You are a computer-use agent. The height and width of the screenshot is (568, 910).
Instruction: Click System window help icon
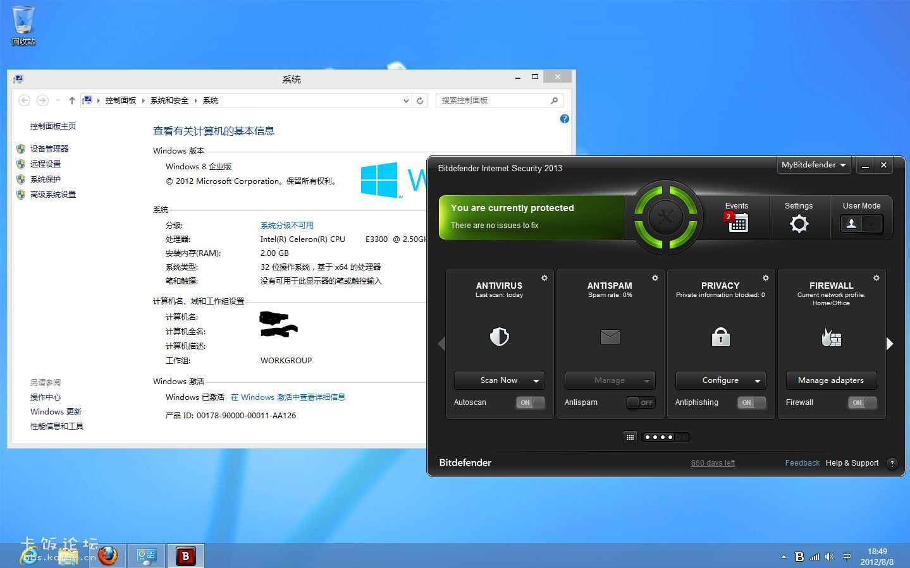(565, 119)
